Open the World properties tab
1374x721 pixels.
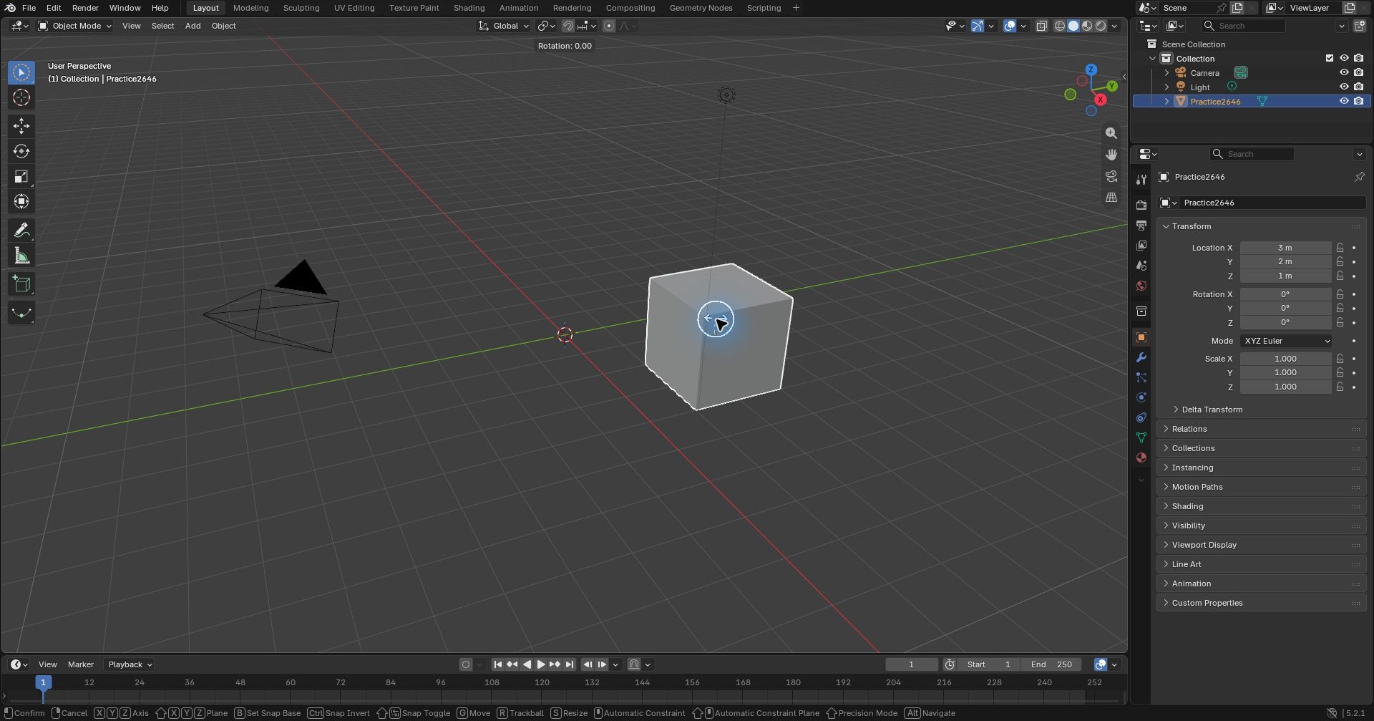[1141, 286]
